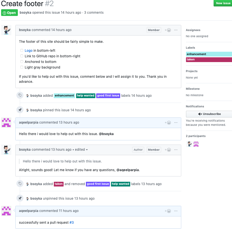Open ellipsis menu on aqeelparpia's 13 hours ago comment
232x229 pixels.
[x=176, y=123]
